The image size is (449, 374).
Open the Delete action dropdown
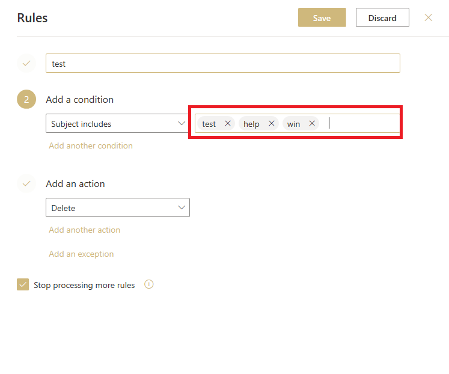click(x=118, y=207)
